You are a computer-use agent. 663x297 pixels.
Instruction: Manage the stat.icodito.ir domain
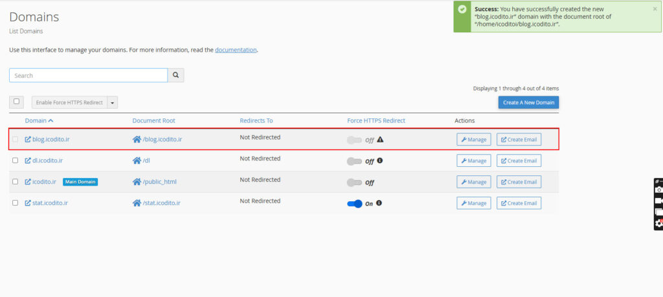473,203
